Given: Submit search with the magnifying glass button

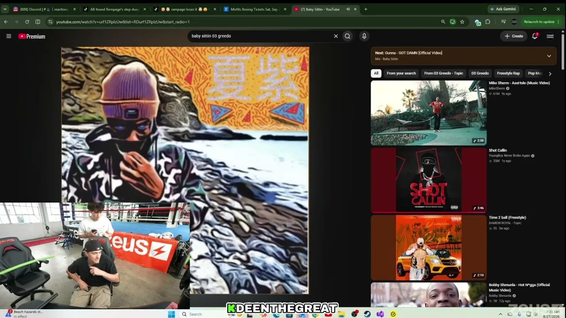Looking at the screenshot, I should coord(348,36).
